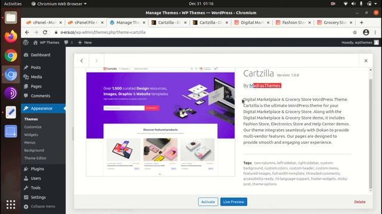Click the WordPress logo in the admin bar
Image resolution: width=382 pixels, height=214 pixels.
(x=26, y=42)
